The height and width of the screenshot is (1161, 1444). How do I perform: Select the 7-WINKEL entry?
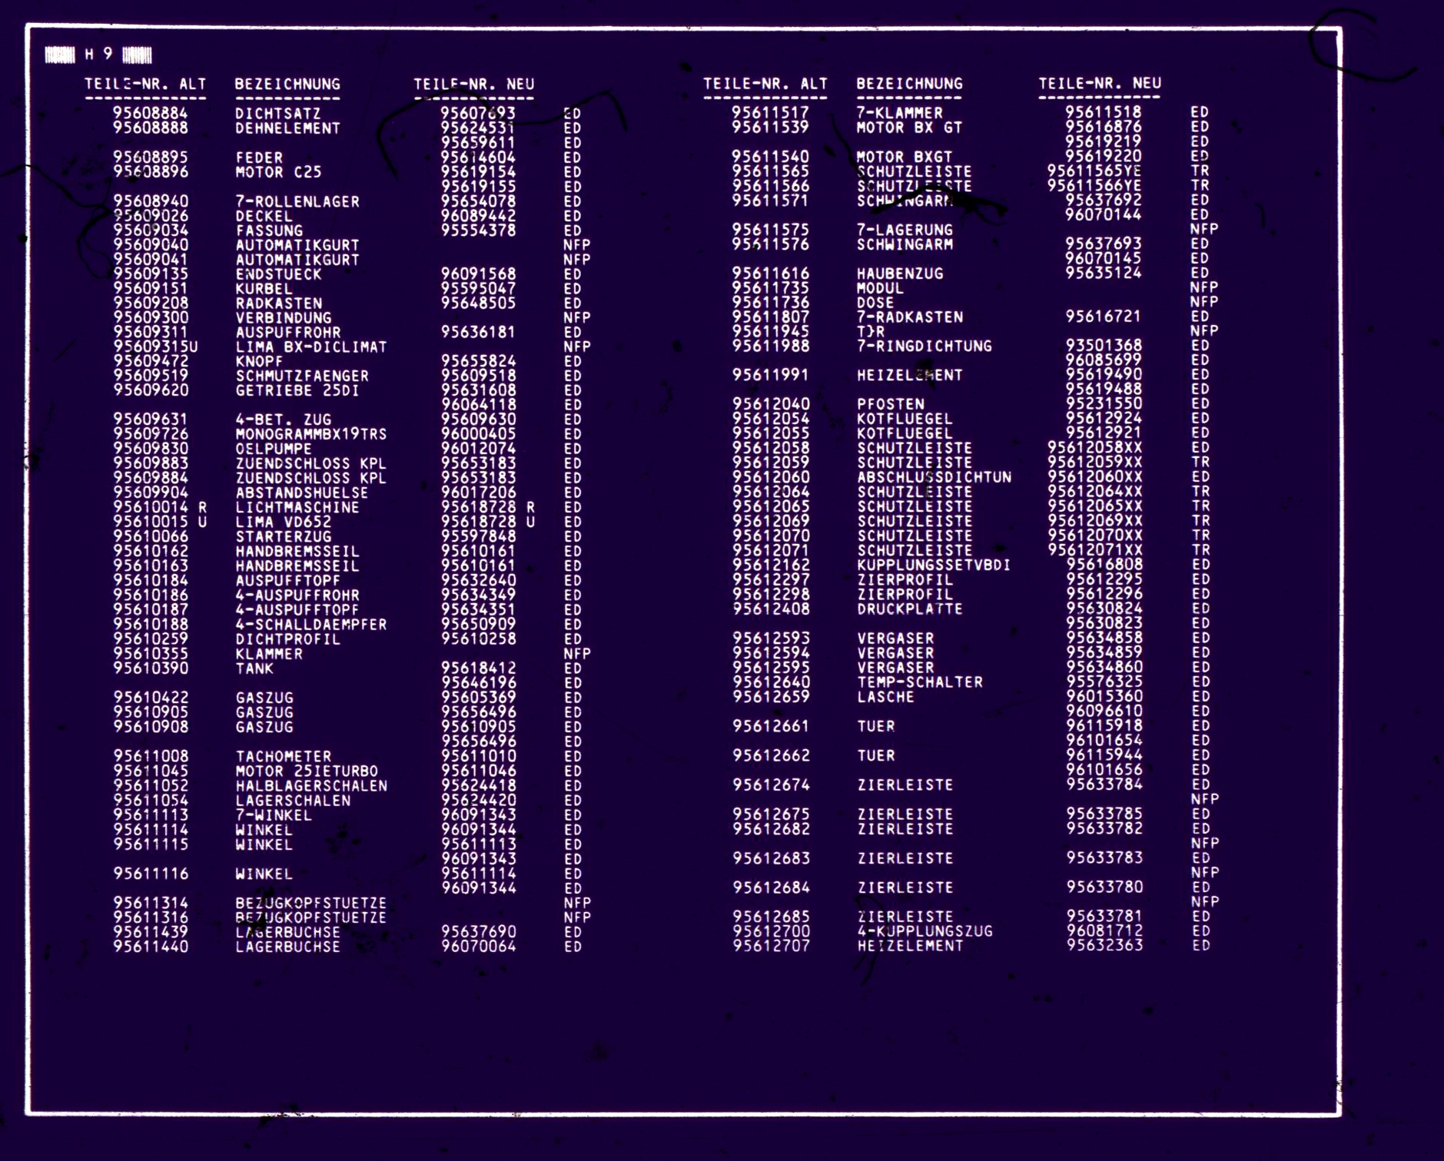274,814
